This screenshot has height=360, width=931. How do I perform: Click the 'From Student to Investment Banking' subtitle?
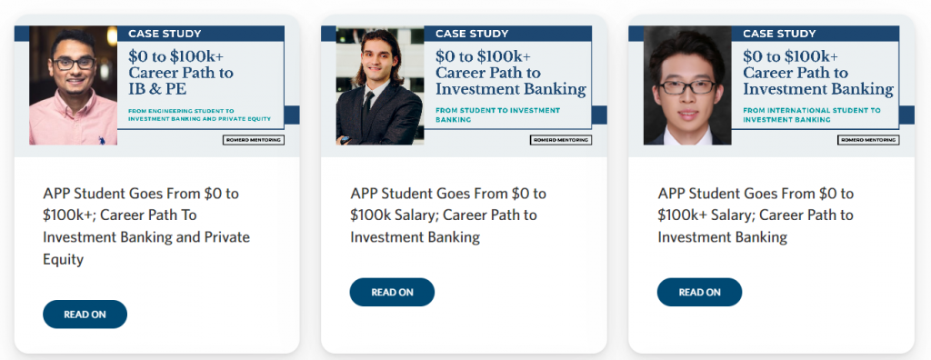[x=497, y=115]
